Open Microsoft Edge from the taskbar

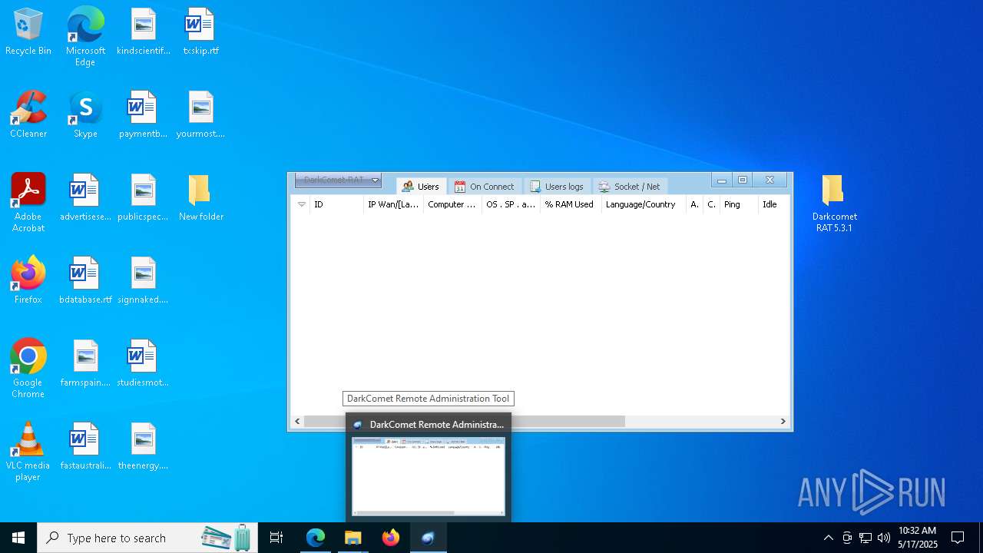316,538
